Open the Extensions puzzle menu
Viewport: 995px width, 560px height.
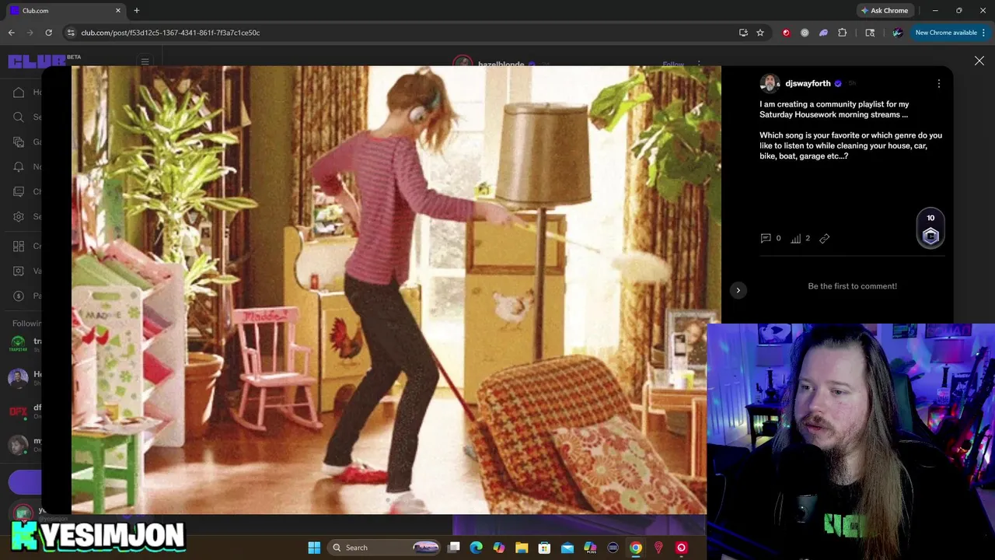(842, 33)
